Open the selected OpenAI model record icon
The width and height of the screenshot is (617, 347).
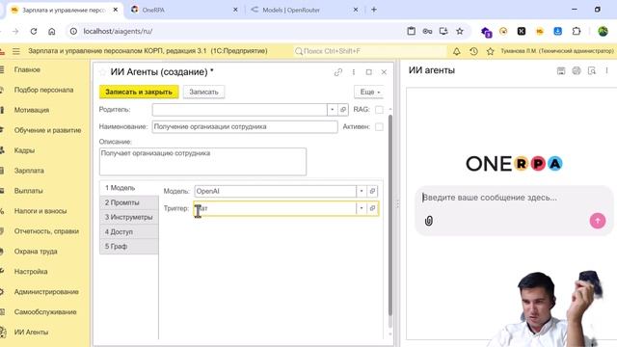[372, 191]
